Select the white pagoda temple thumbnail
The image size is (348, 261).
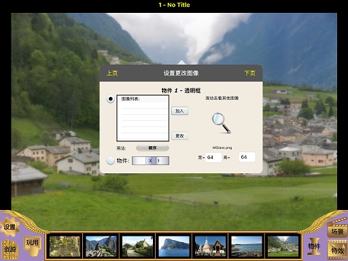pyautogui.click(x=210, y=246)
